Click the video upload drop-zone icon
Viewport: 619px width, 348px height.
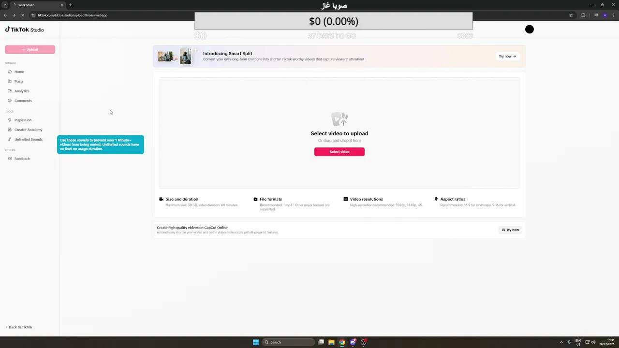point(339,119)
